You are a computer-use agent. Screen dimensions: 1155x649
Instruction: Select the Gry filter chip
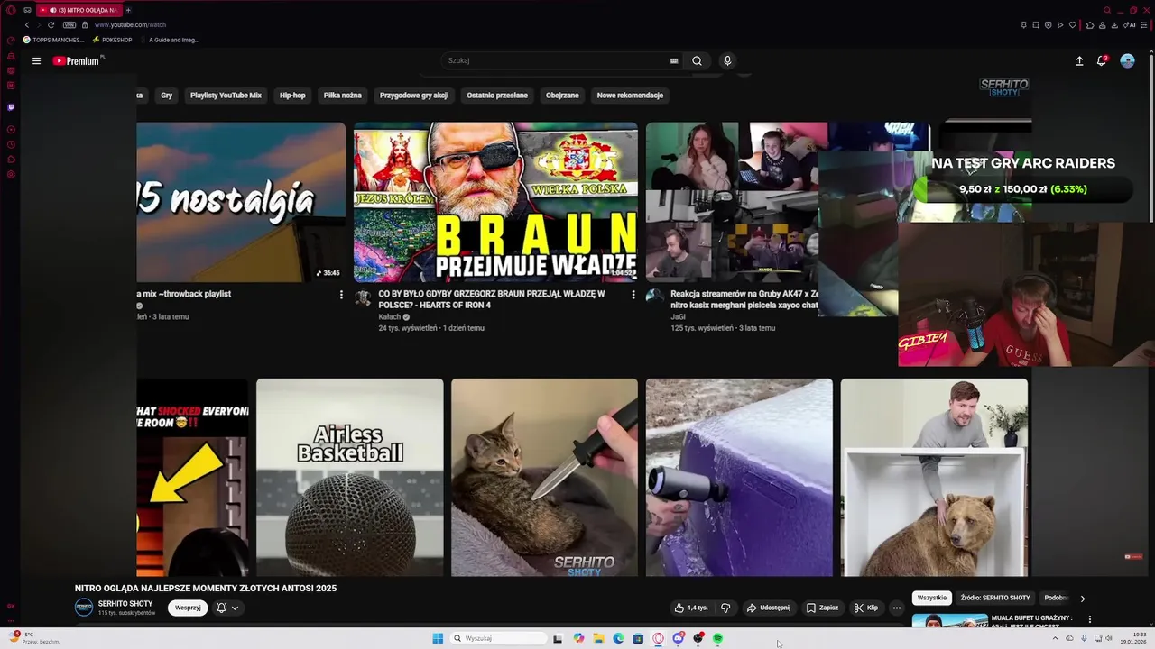coord(166,96)
